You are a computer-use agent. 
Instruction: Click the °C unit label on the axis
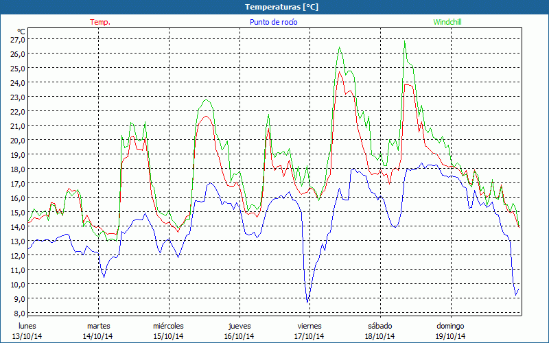point(21,32)
